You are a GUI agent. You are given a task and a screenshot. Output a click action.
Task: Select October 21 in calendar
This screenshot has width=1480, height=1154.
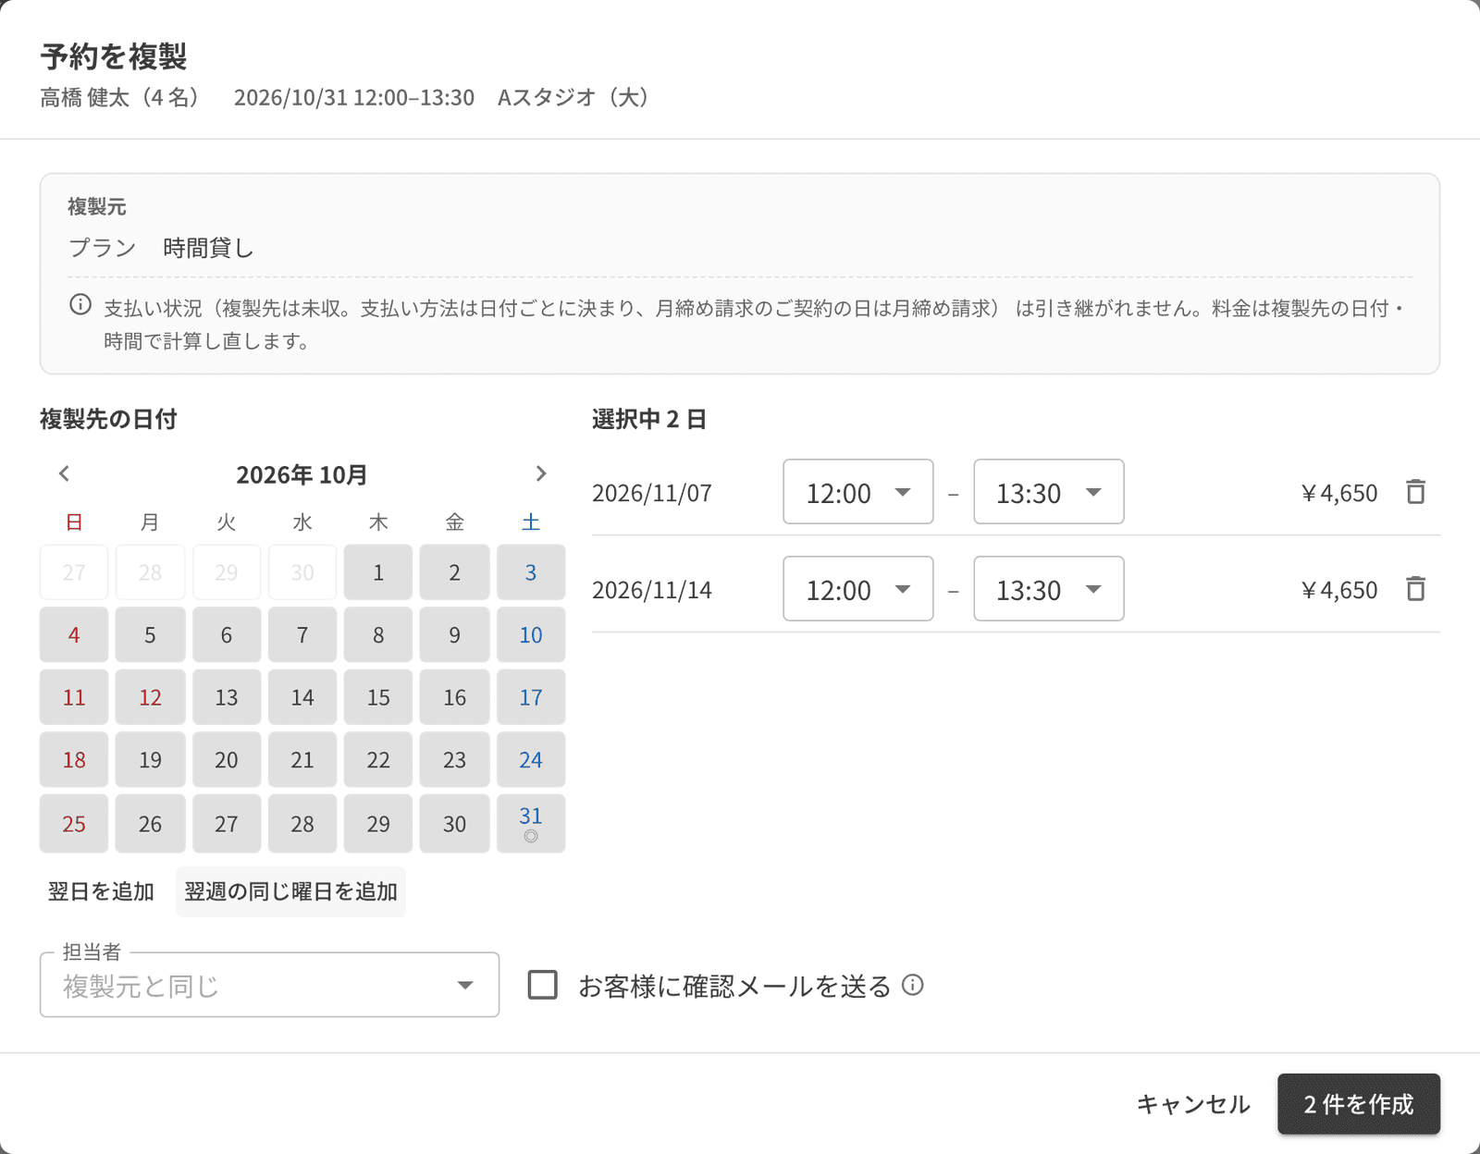click(x=302, y=760)
